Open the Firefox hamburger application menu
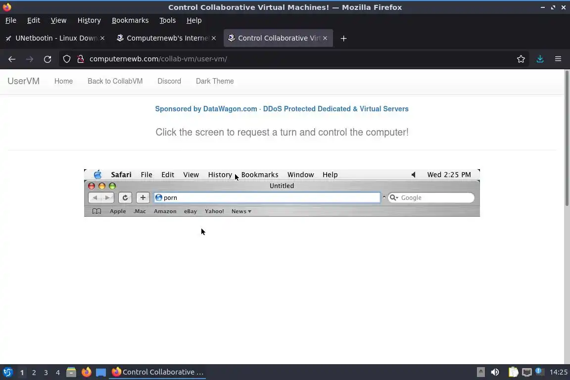 tap(558, 59)
